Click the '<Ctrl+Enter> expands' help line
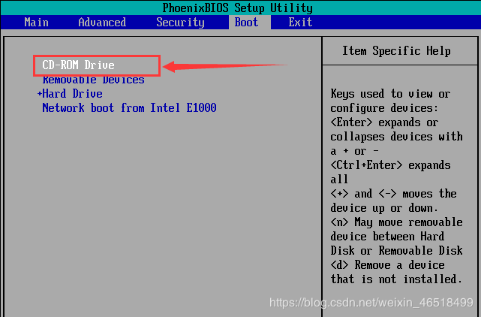Image resolution: width=481 pixels, height=317 pixels. pyautogui.click(x=390, y=165)
